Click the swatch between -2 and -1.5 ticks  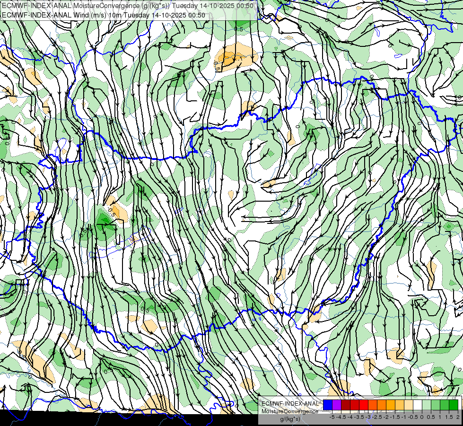click(x=391, y=405)
